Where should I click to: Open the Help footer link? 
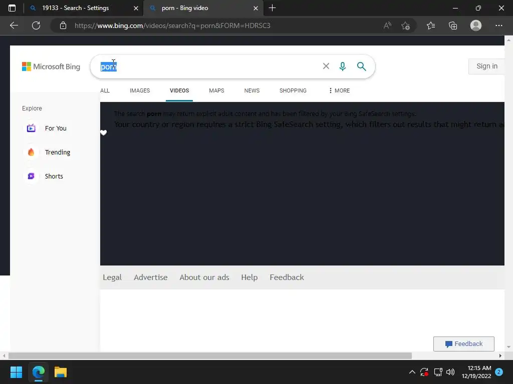coord(249,277)
